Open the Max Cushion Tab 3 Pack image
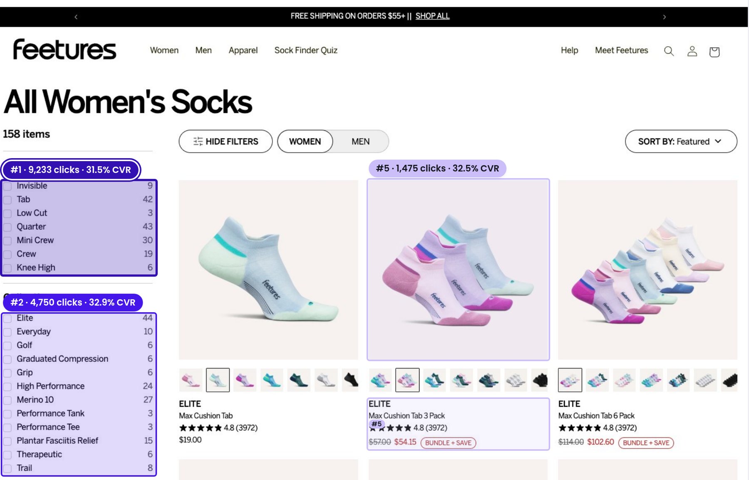 click(458, 270)
